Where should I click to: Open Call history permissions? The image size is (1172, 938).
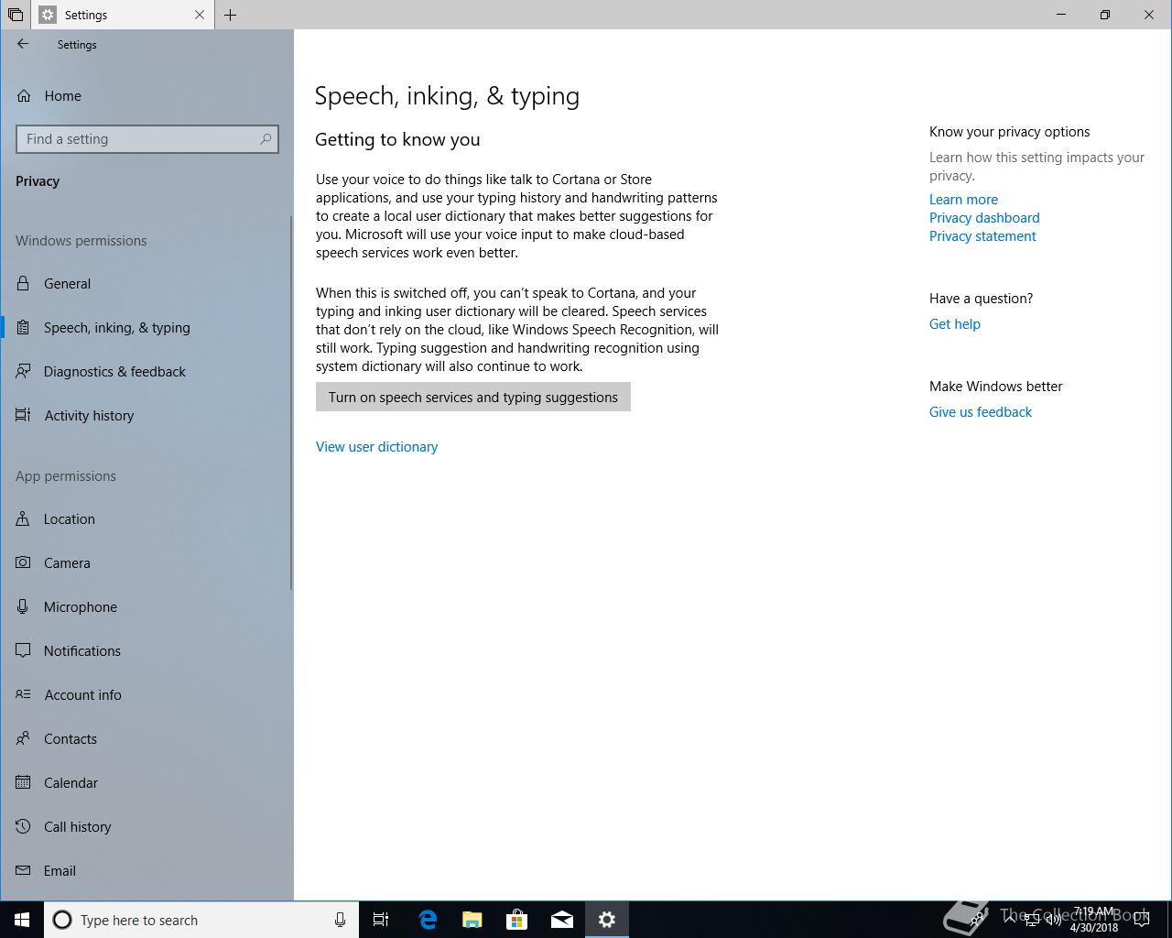tap(77, 826)
